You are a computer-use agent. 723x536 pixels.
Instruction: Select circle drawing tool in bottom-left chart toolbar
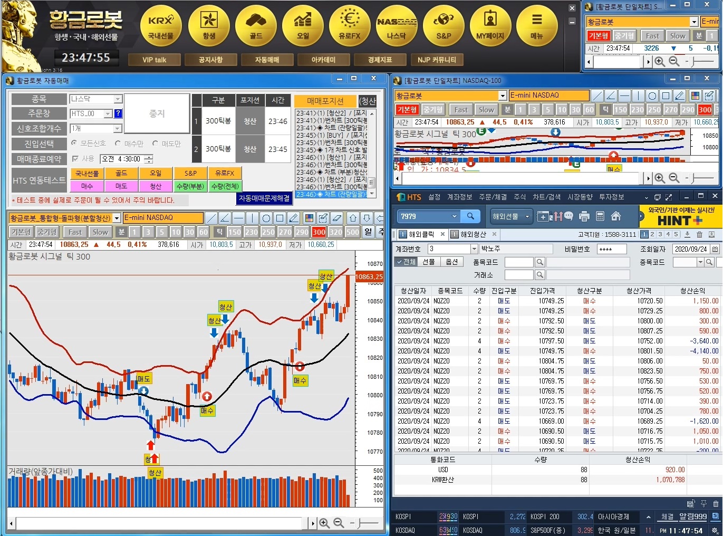[266, 218]
